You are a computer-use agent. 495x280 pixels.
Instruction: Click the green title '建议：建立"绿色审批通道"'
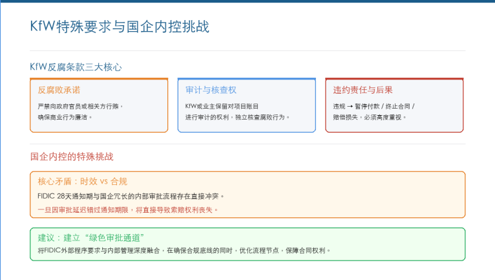pyautogui.click(x=91, y=238)
